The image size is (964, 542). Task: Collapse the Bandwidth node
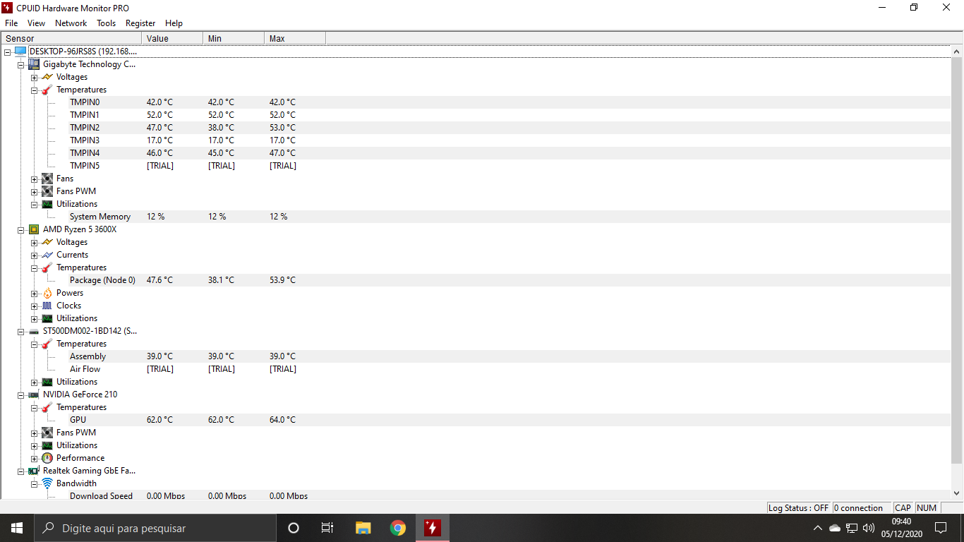(x=34, y=483)
